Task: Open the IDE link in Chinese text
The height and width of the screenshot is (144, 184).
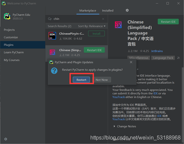Action: coord(159,116)
